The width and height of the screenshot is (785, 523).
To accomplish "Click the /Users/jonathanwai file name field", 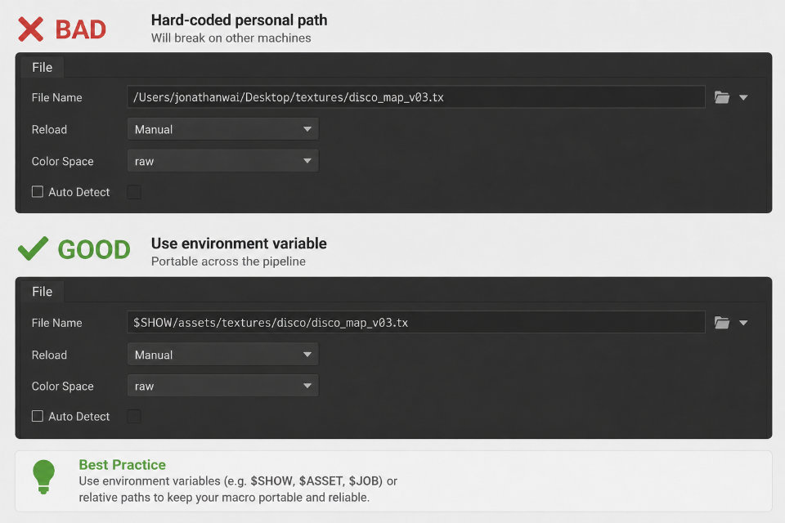I will coord(416,97).
